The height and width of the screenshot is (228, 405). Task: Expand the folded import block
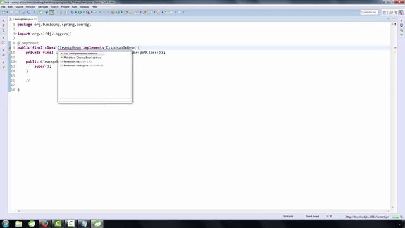point(16,34)
